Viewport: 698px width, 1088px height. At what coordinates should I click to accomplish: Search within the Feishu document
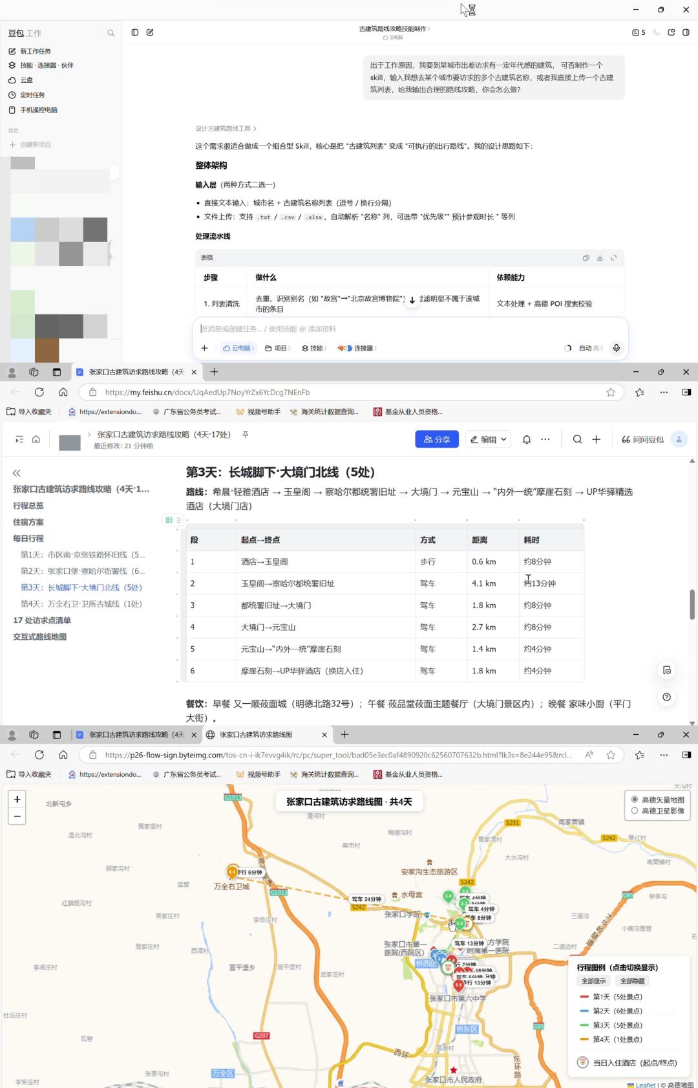pyautogui.click(x=578, y=439)
